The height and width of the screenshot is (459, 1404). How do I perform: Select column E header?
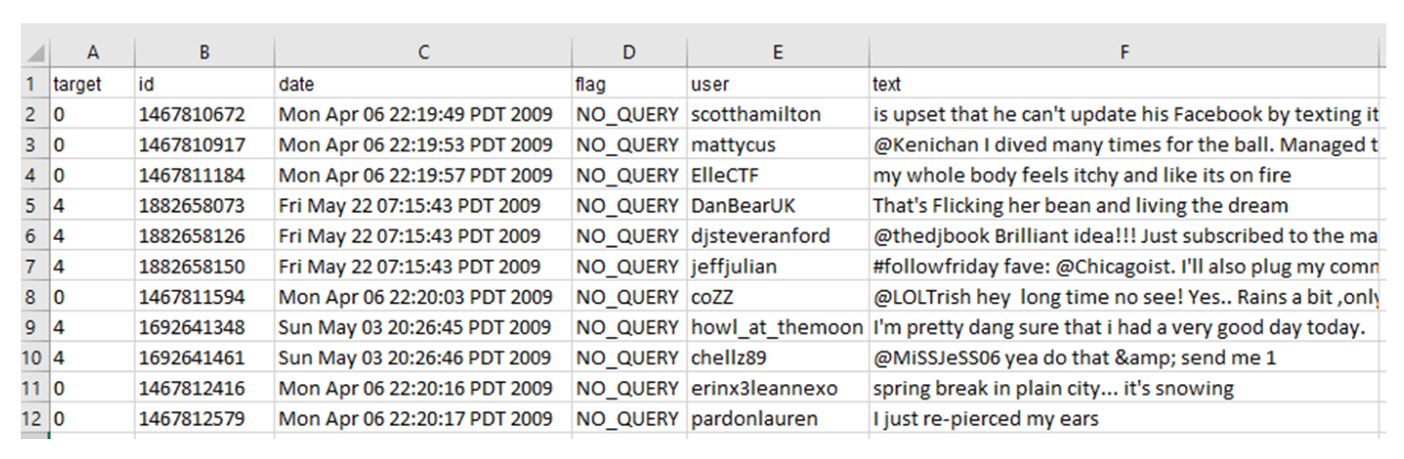778,52
